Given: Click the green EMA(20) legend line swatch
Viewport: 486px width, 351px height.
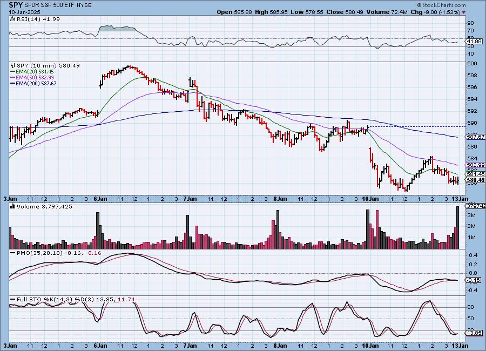Looking at the screenshot, I should 13,72.
